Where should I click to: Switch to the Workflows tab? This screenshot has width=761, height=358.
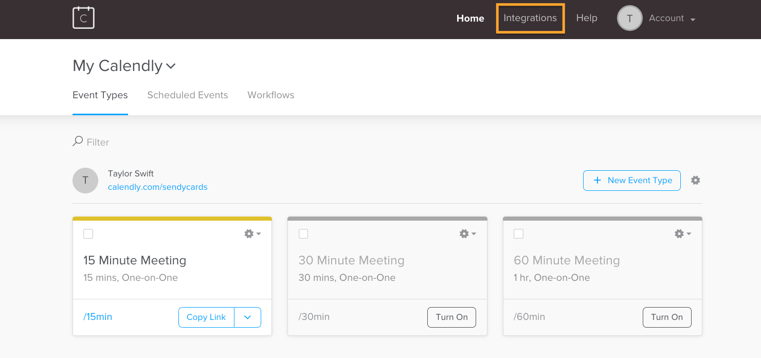click(271, 95)
